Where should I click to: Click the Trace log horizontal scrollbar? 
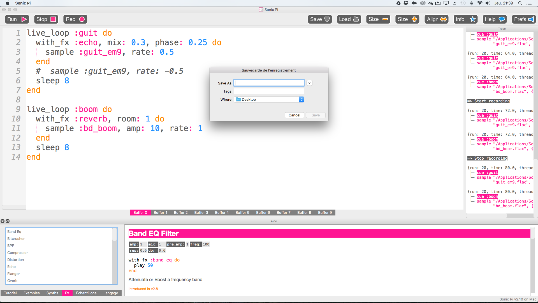tap(500, 216)
